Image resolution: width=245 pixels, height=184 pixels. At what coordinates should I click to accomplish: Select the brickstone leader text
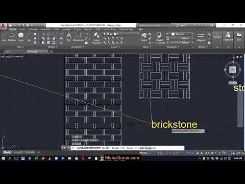click(174, 125)
